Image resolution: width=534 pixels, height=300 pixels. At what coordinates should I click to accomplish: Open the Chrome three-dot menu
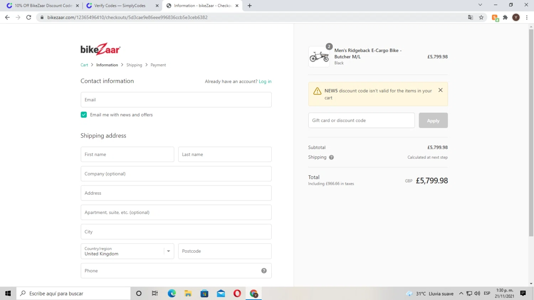coord(527,17)
